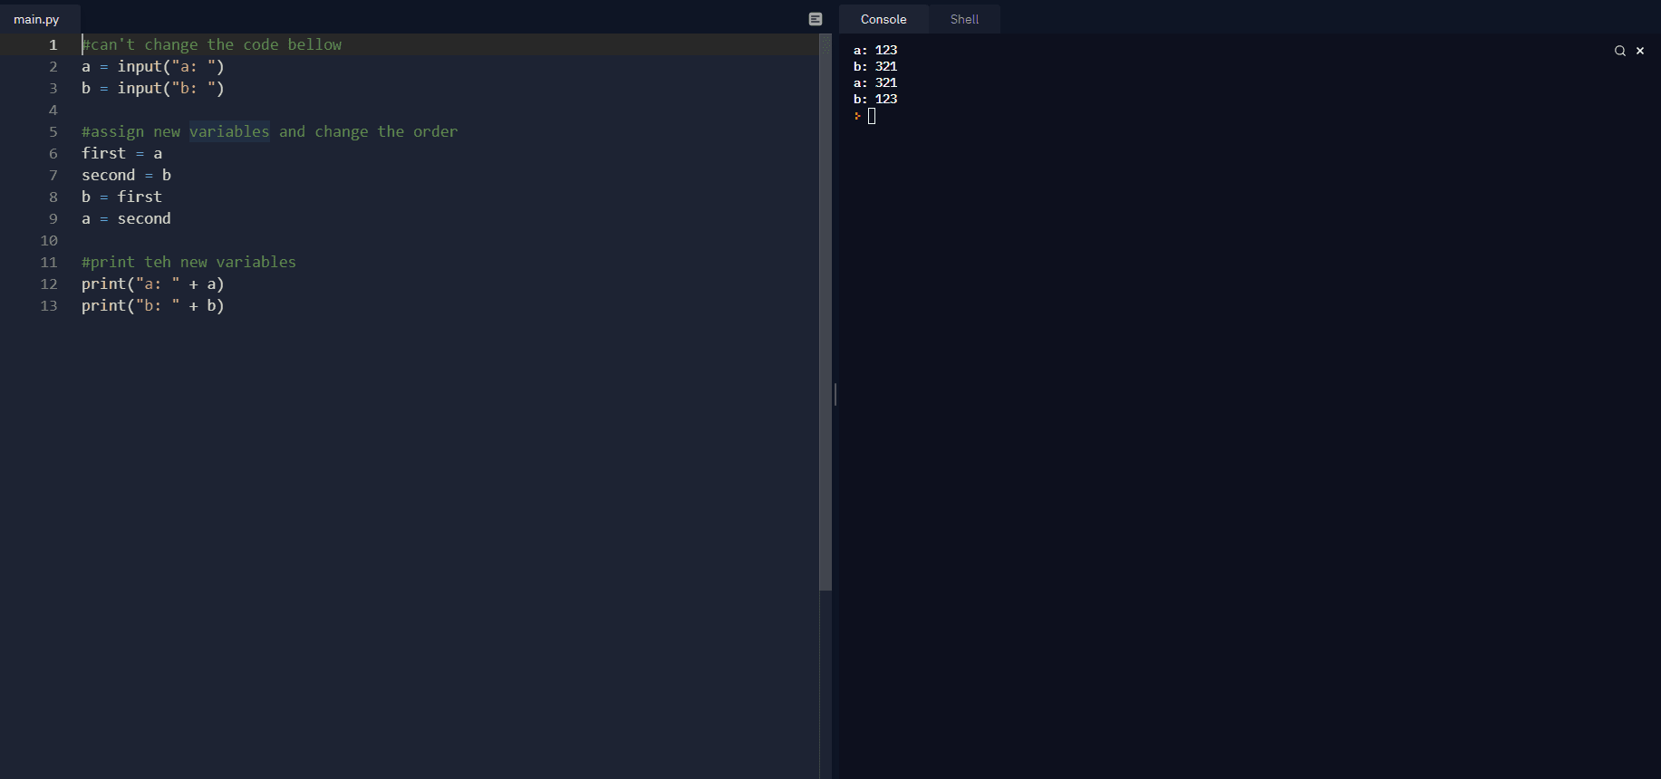The width and height of the screenshot is (1661, 779).
Task: Click the orange console prompt arrow
Action: point(857,116)
